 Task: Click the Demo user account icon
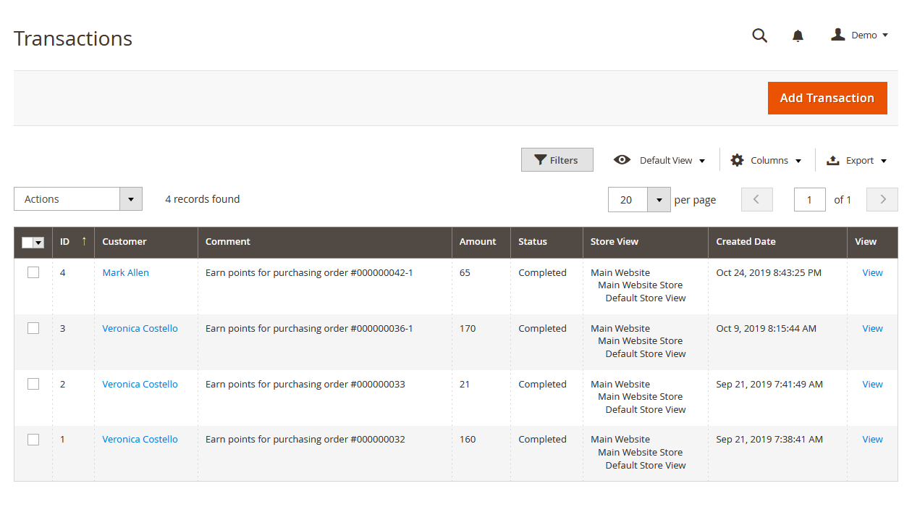coord(838,35)
